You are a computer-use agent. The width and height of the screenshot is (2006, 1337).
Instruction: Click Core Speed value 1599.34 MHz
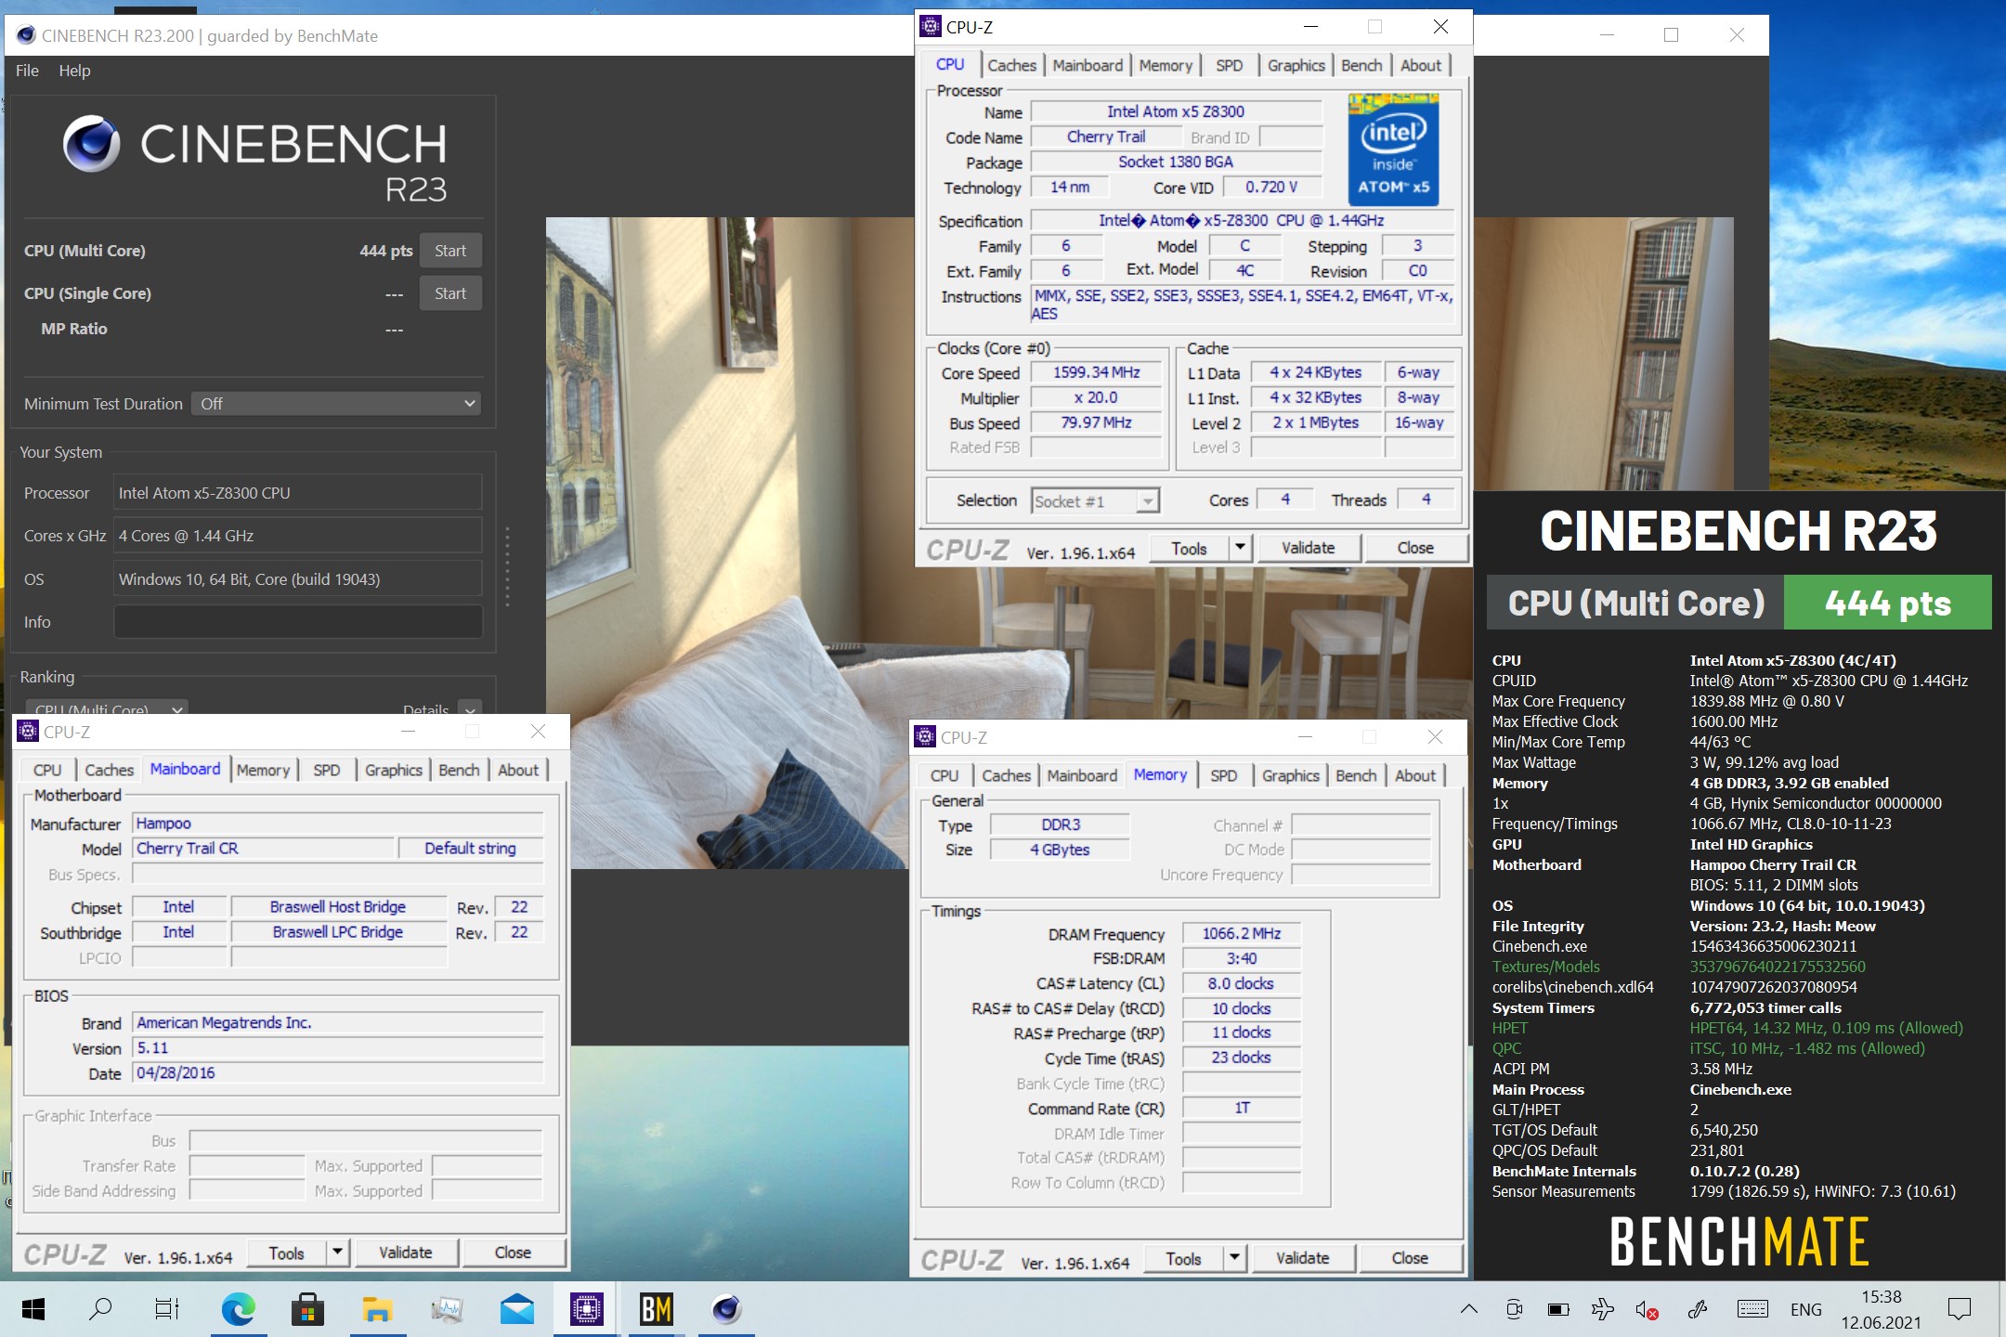pos(1096,372)
